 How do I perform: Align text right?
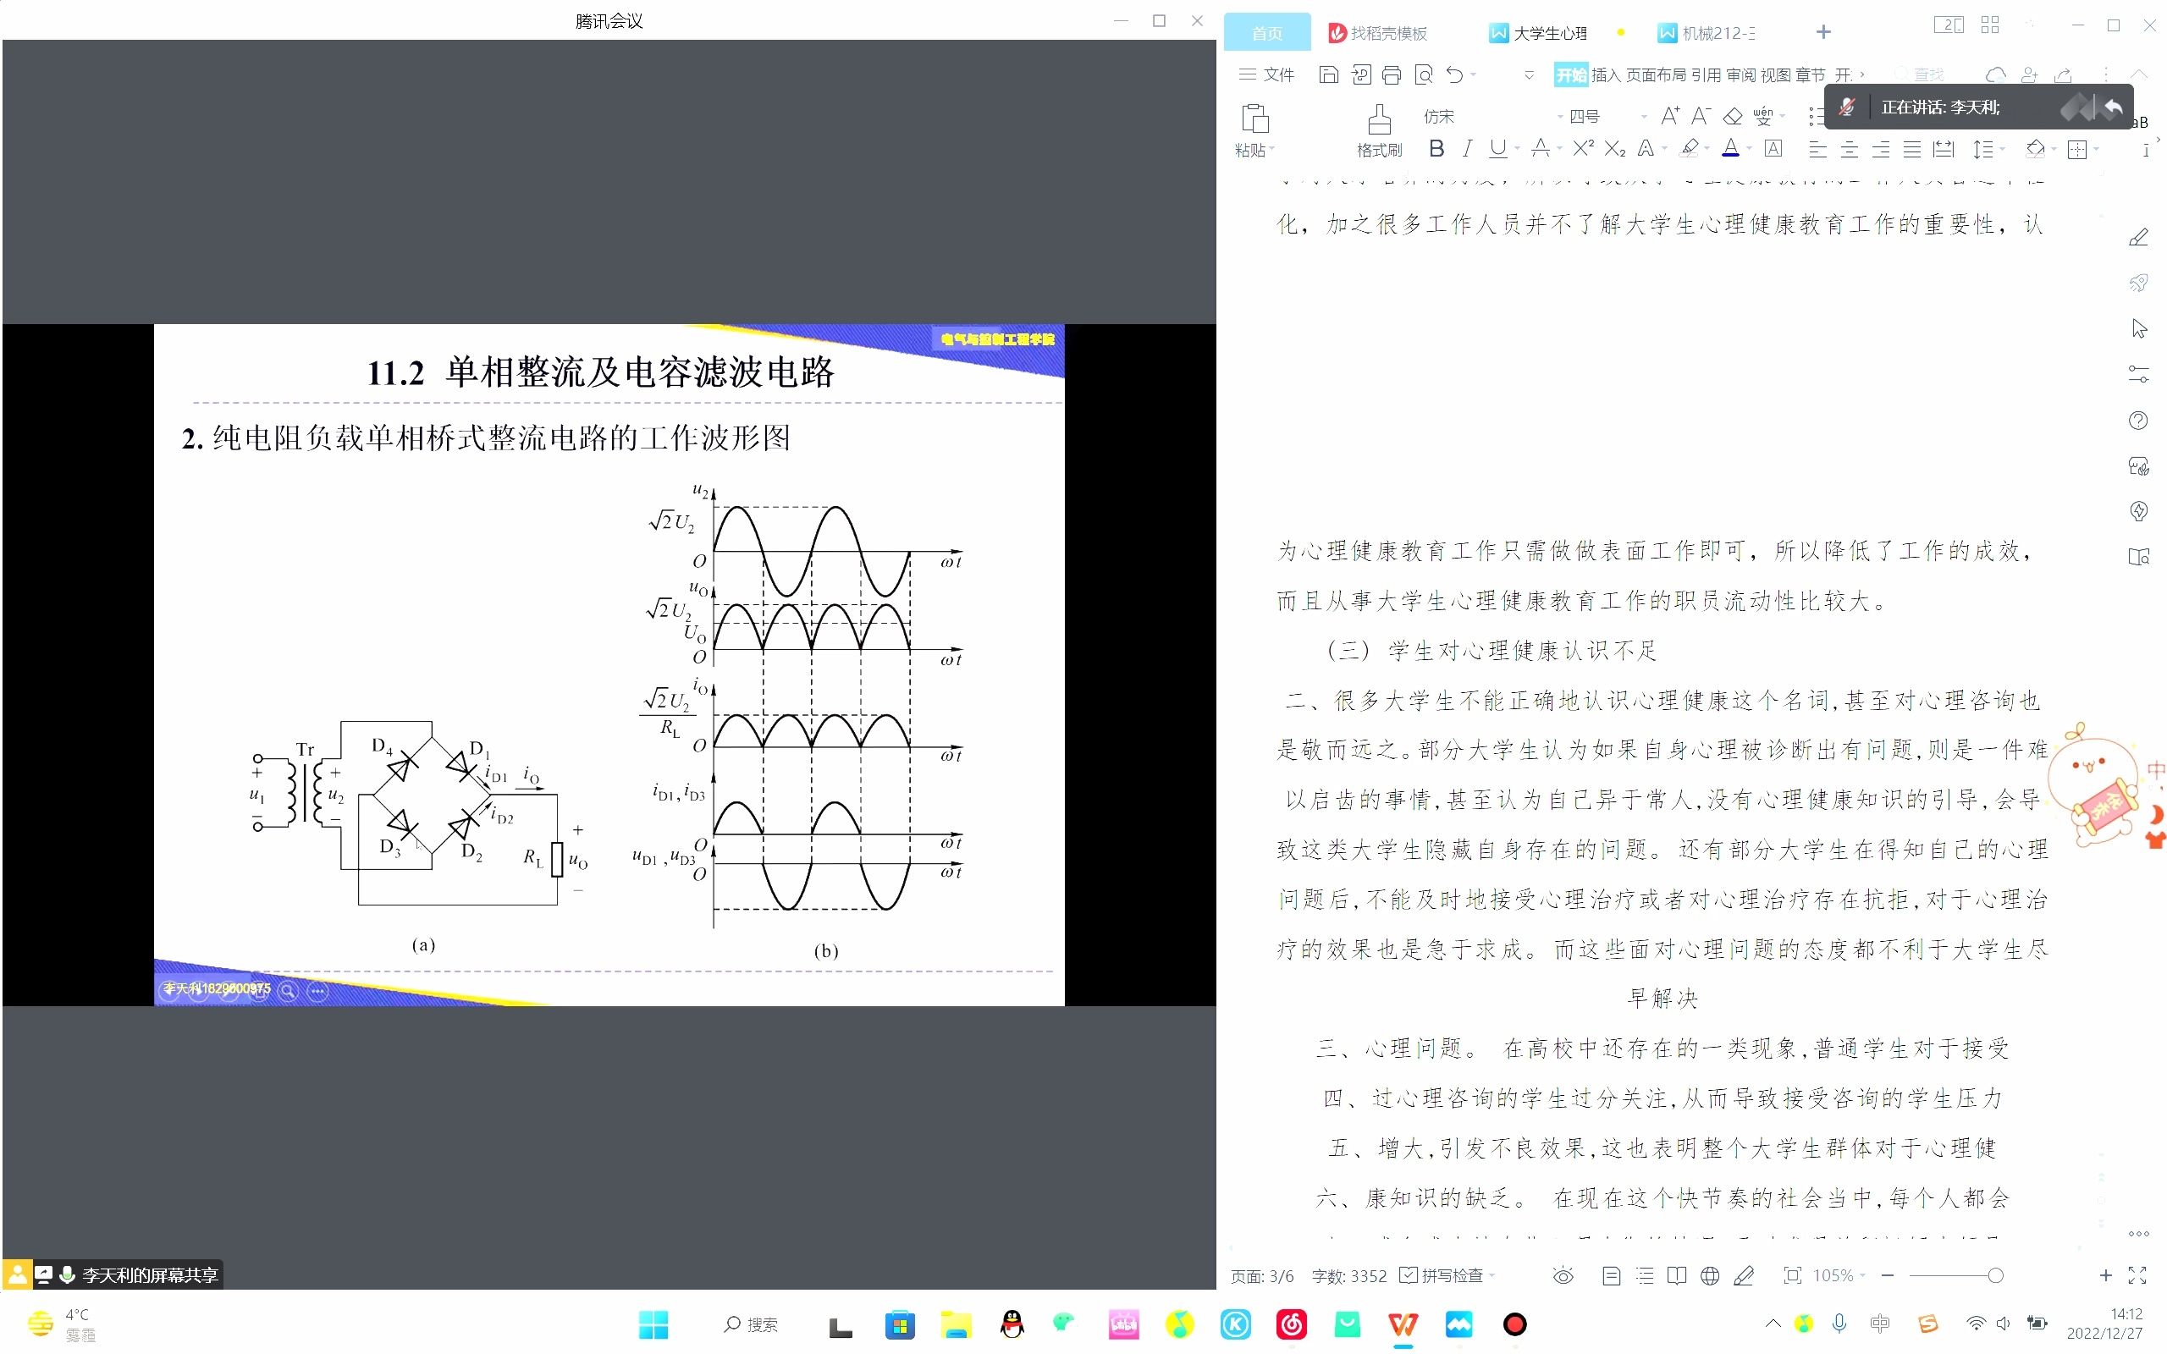pyautogui.click(x=1880, y=150)
